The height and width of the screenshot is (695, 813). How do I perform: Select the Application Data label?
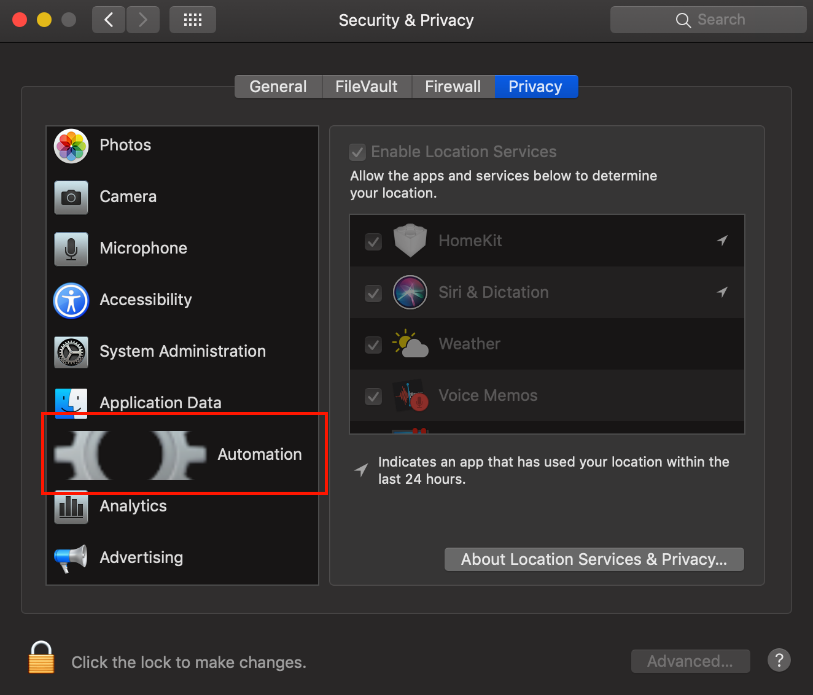click(161, 403)
